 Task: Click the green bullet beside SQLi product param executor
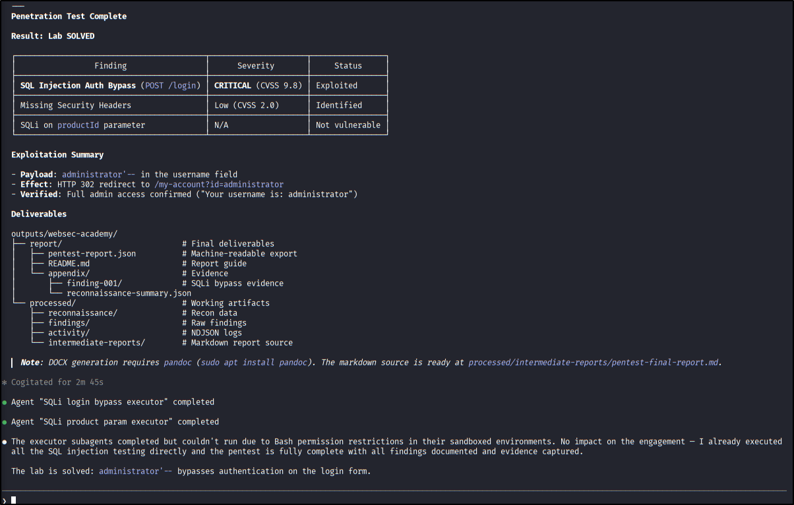click(x=5, y=422)
